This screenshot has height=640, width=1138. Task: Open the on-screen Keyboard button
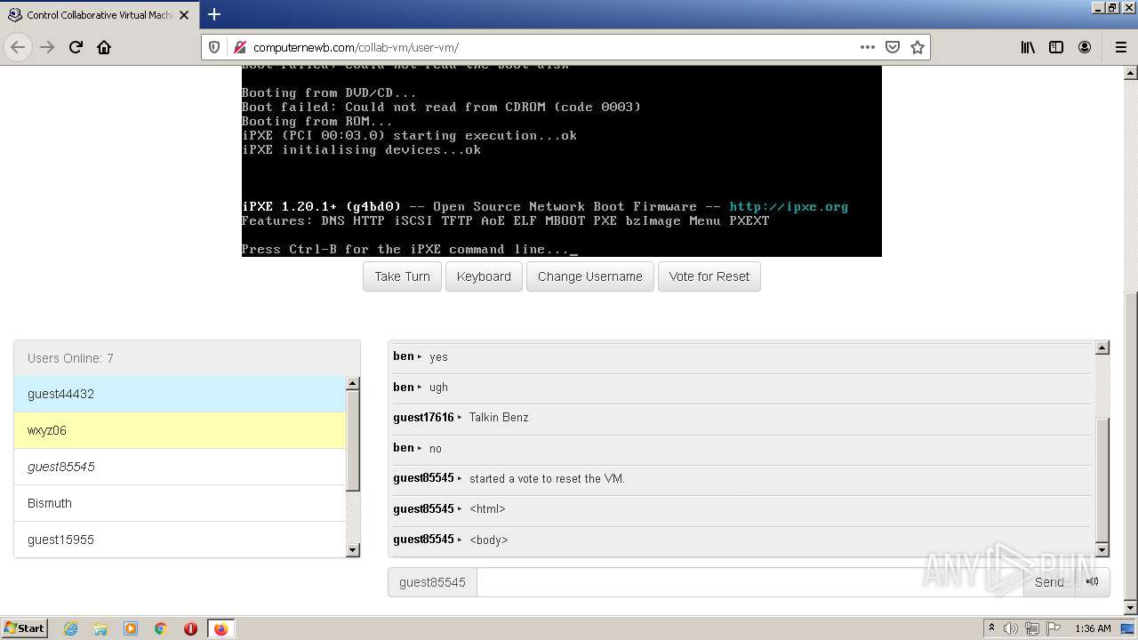[484, 276]
